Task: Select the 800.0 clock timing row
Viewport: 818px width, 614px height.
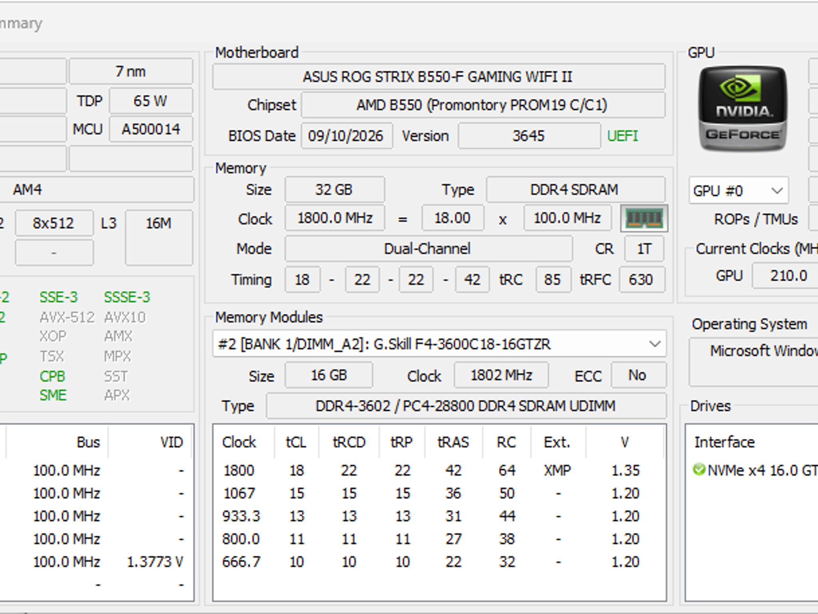Action: (439, 538)
